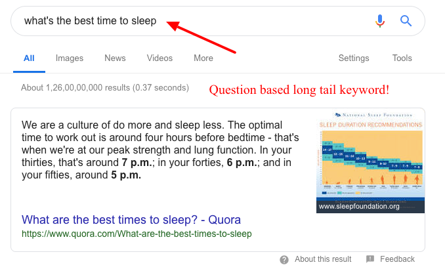
Task: Open the Quora 'What are the best times to sleep?' link
Action: click(x=131, y=219)
